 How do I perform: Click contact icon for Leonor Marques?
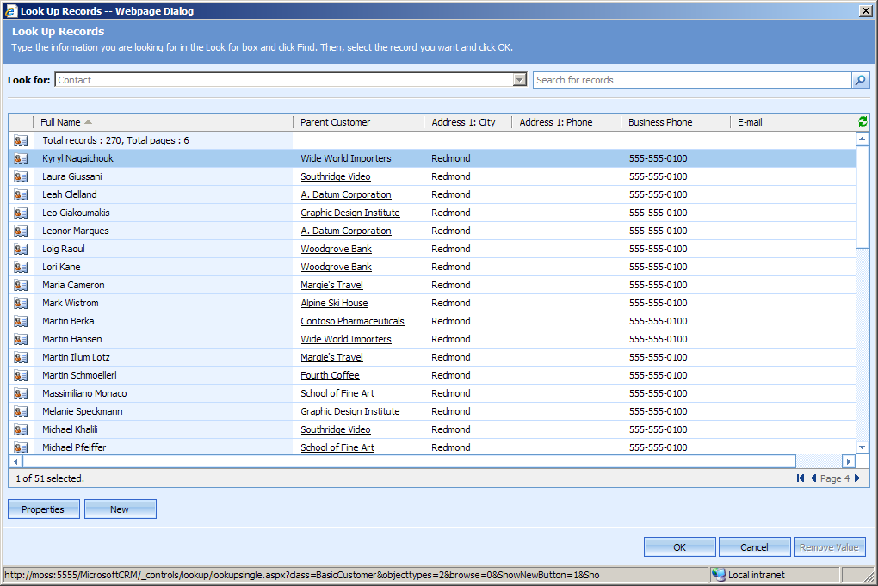21,231
